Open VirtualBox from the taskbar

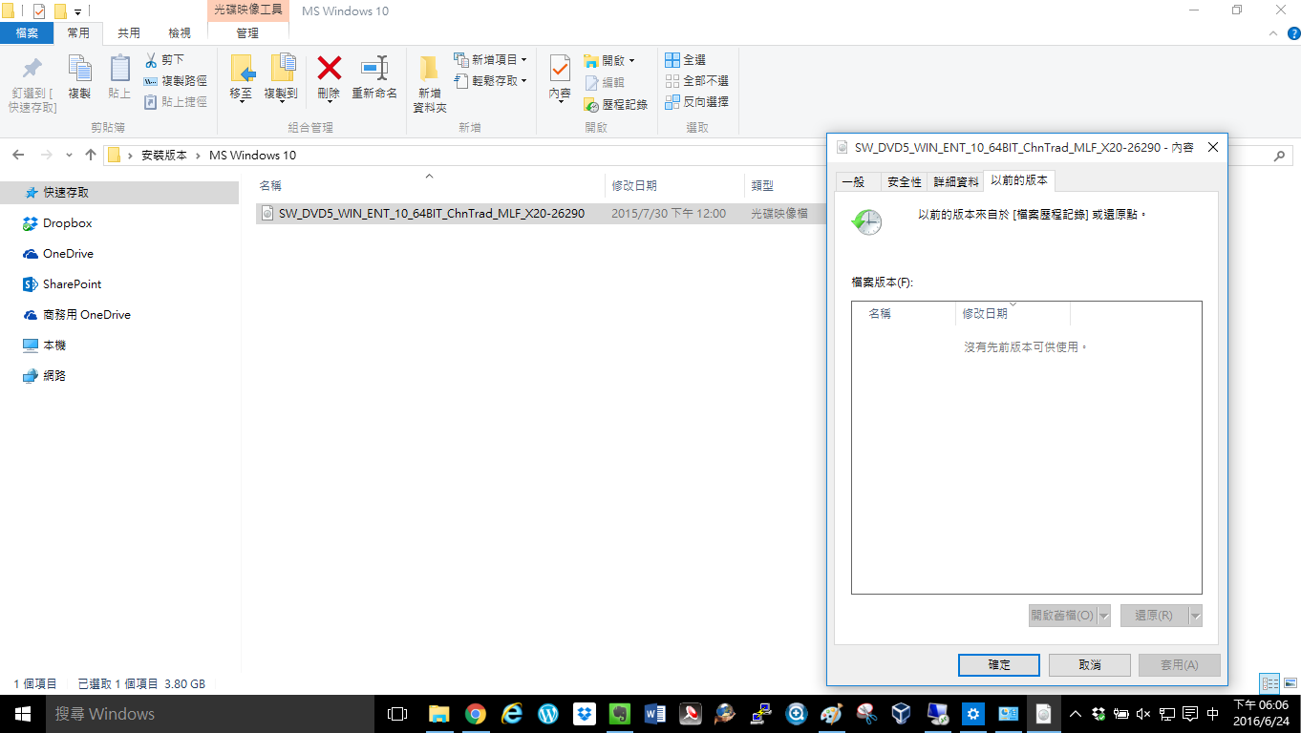coord(901,714)
